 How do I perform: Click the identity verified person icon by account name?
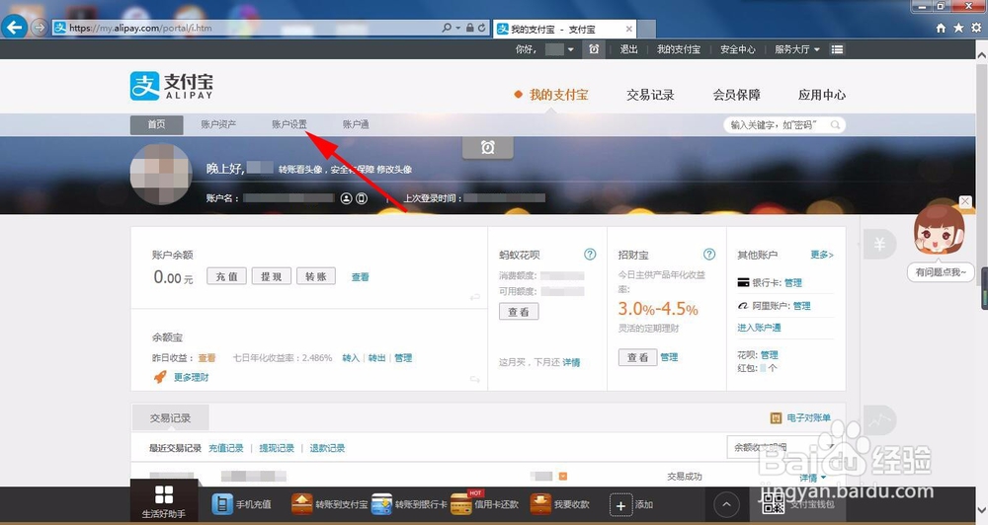pyautogui.click(x=346, y=198)
